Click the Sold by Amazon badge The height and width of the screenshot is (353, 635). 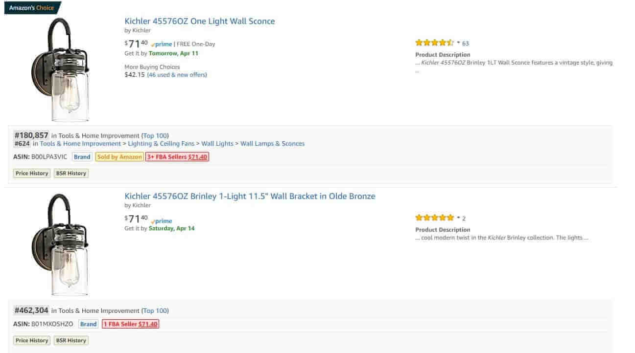(119, 156)
